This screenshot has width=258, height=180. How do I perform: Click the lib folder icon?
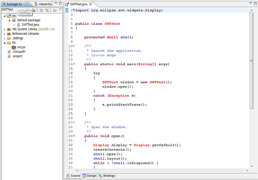(9, 43)
